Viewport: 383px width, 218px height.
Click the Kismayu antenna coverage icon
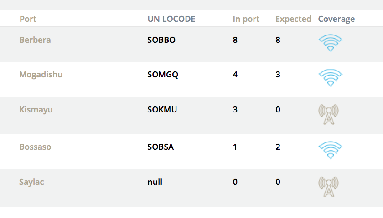coord(328,114)
